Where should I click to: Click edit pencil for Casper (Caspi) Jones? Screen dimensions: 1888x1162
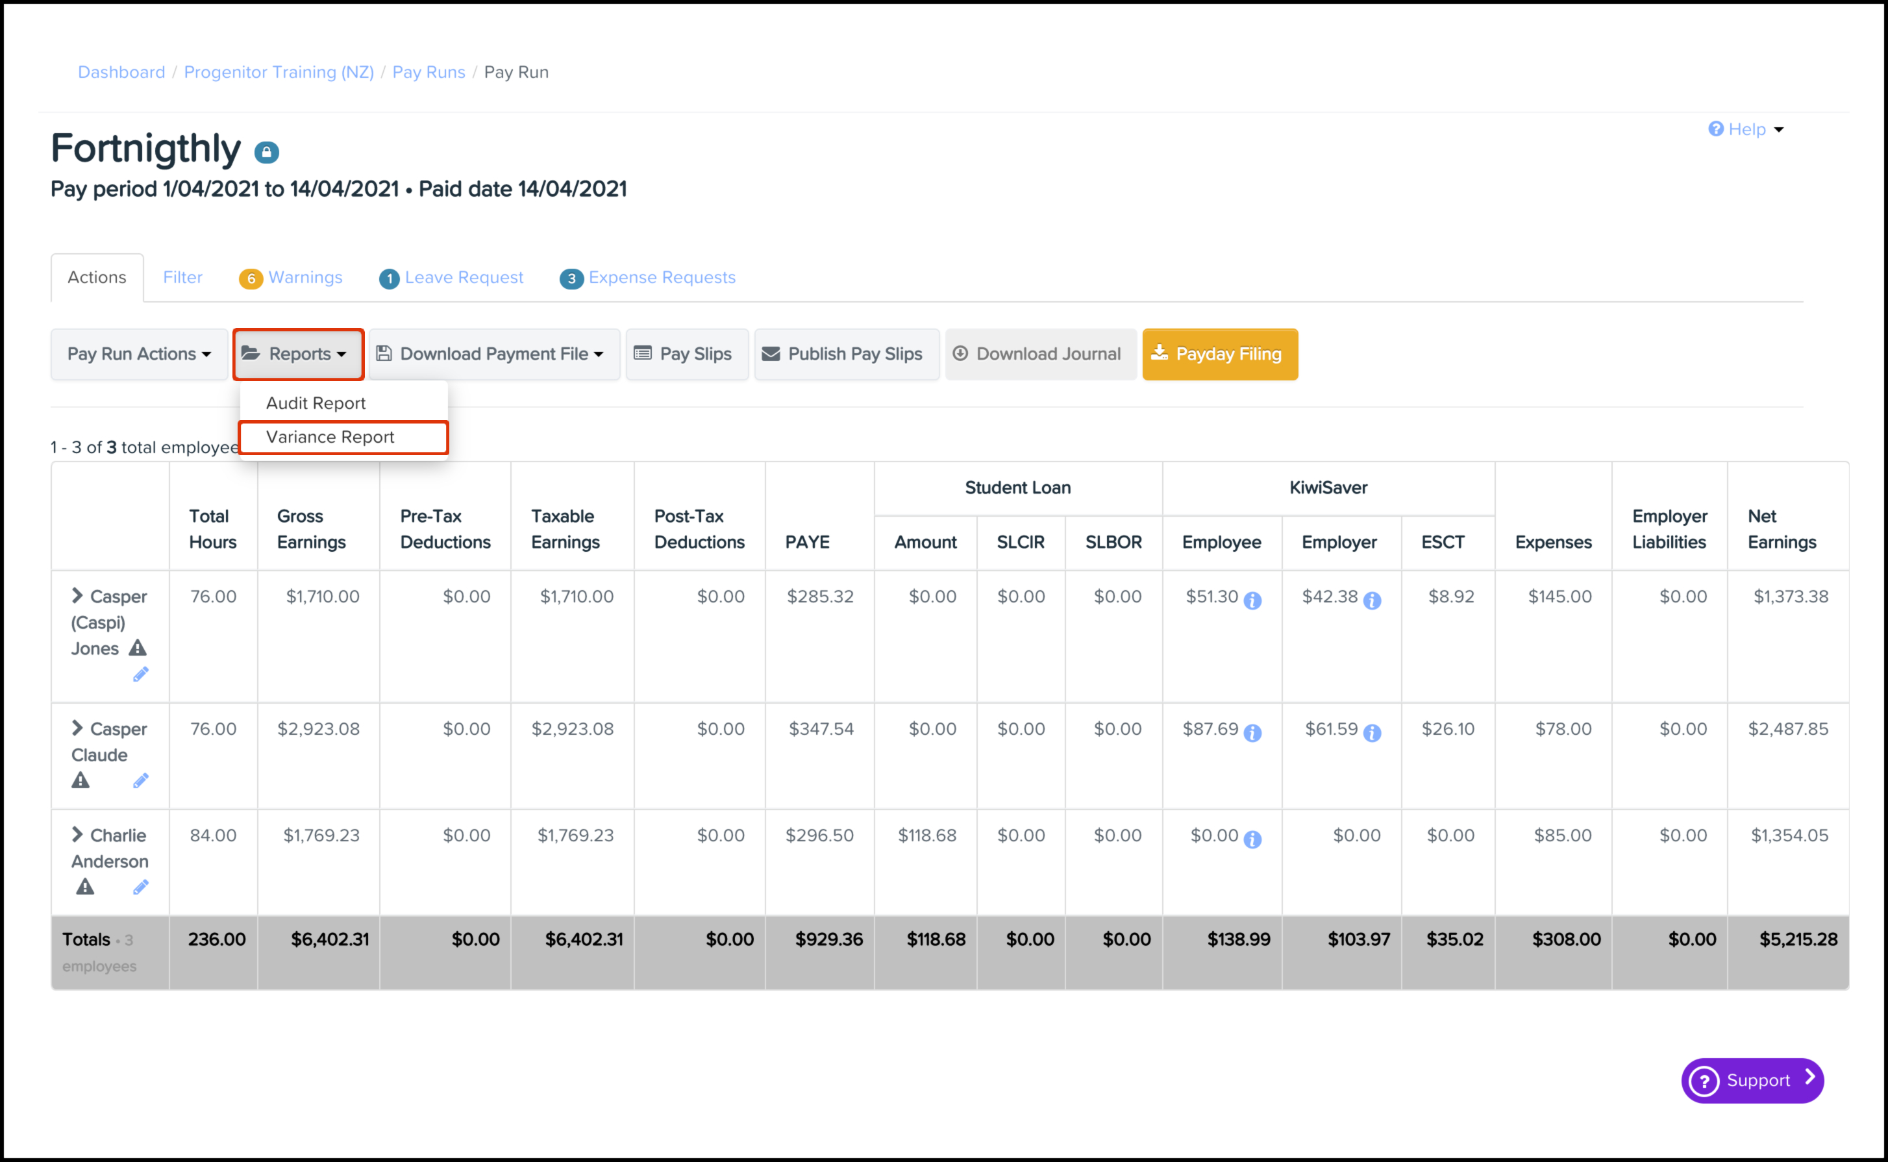pos(141,674)
